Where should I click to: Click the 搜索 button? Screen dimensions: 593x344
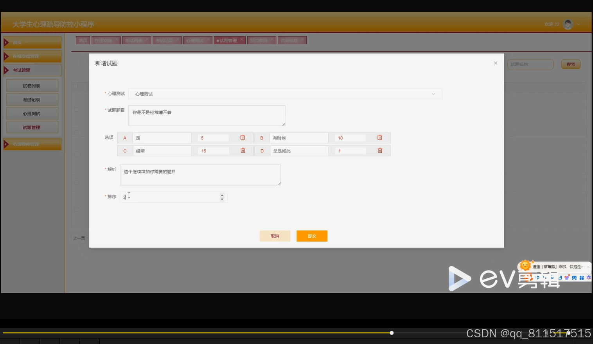tap(571, 64)
